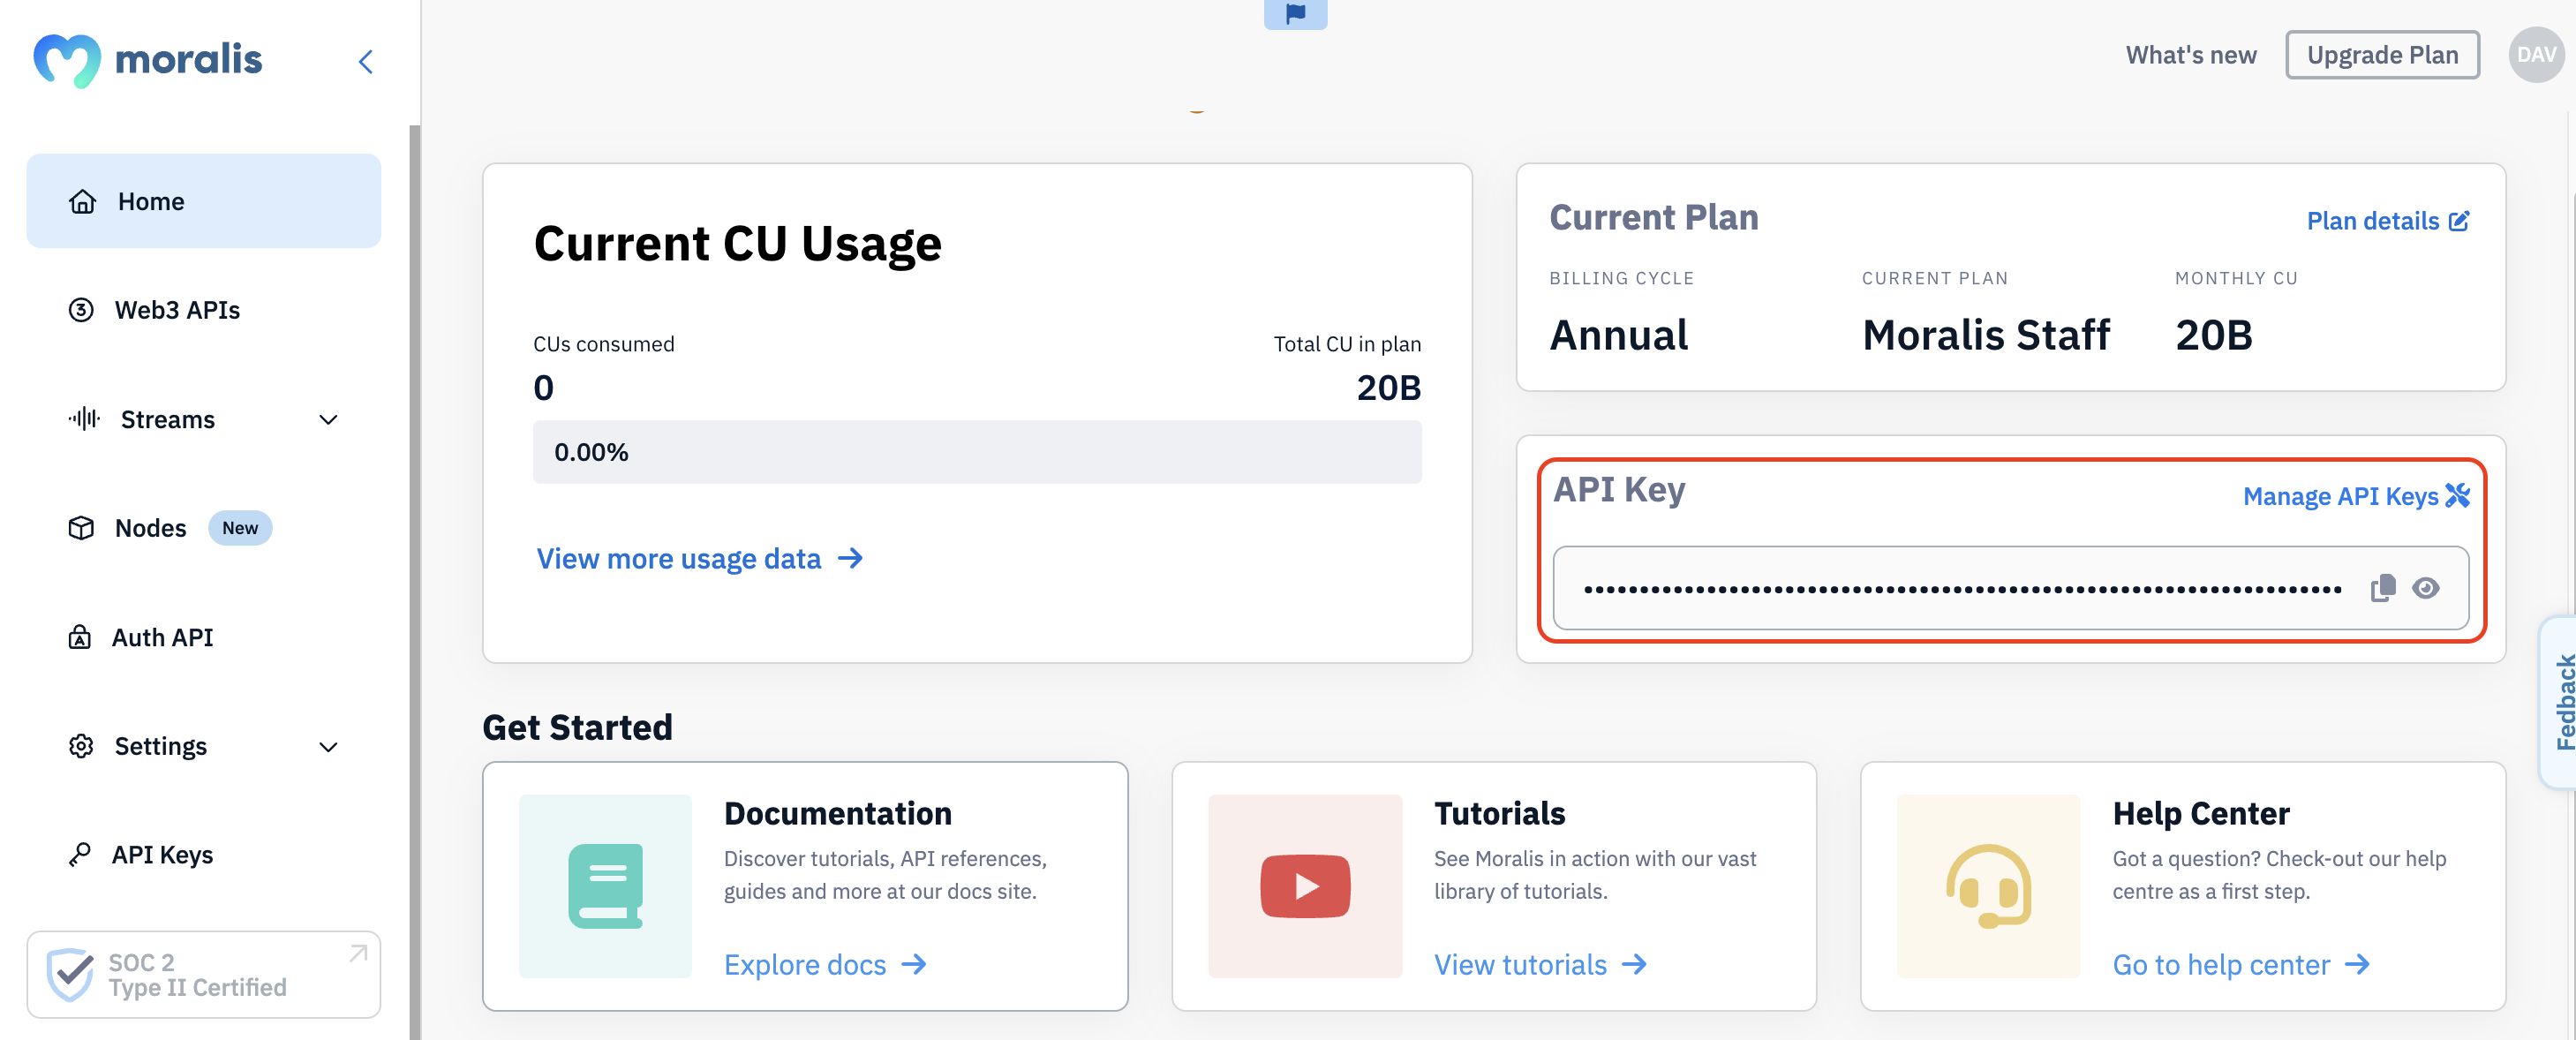Go to Home in the sidebar
The width and height of the screenshot is (2576, 1040).
pyautogui.click(x=204, y=201)
